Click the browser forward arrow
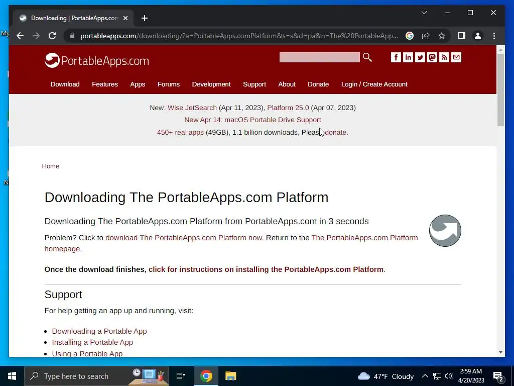 (36, 36)
